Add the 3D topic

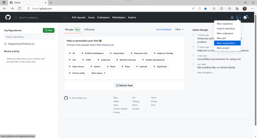72,53
